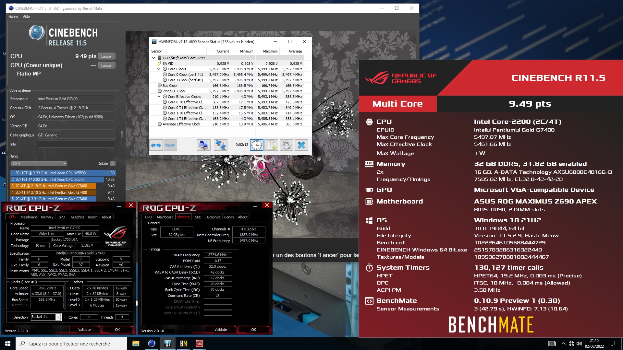Click HWiNFO shrink columns arrows icon
The height and width of the screenshot is (350, 623).
click(170, 145)
